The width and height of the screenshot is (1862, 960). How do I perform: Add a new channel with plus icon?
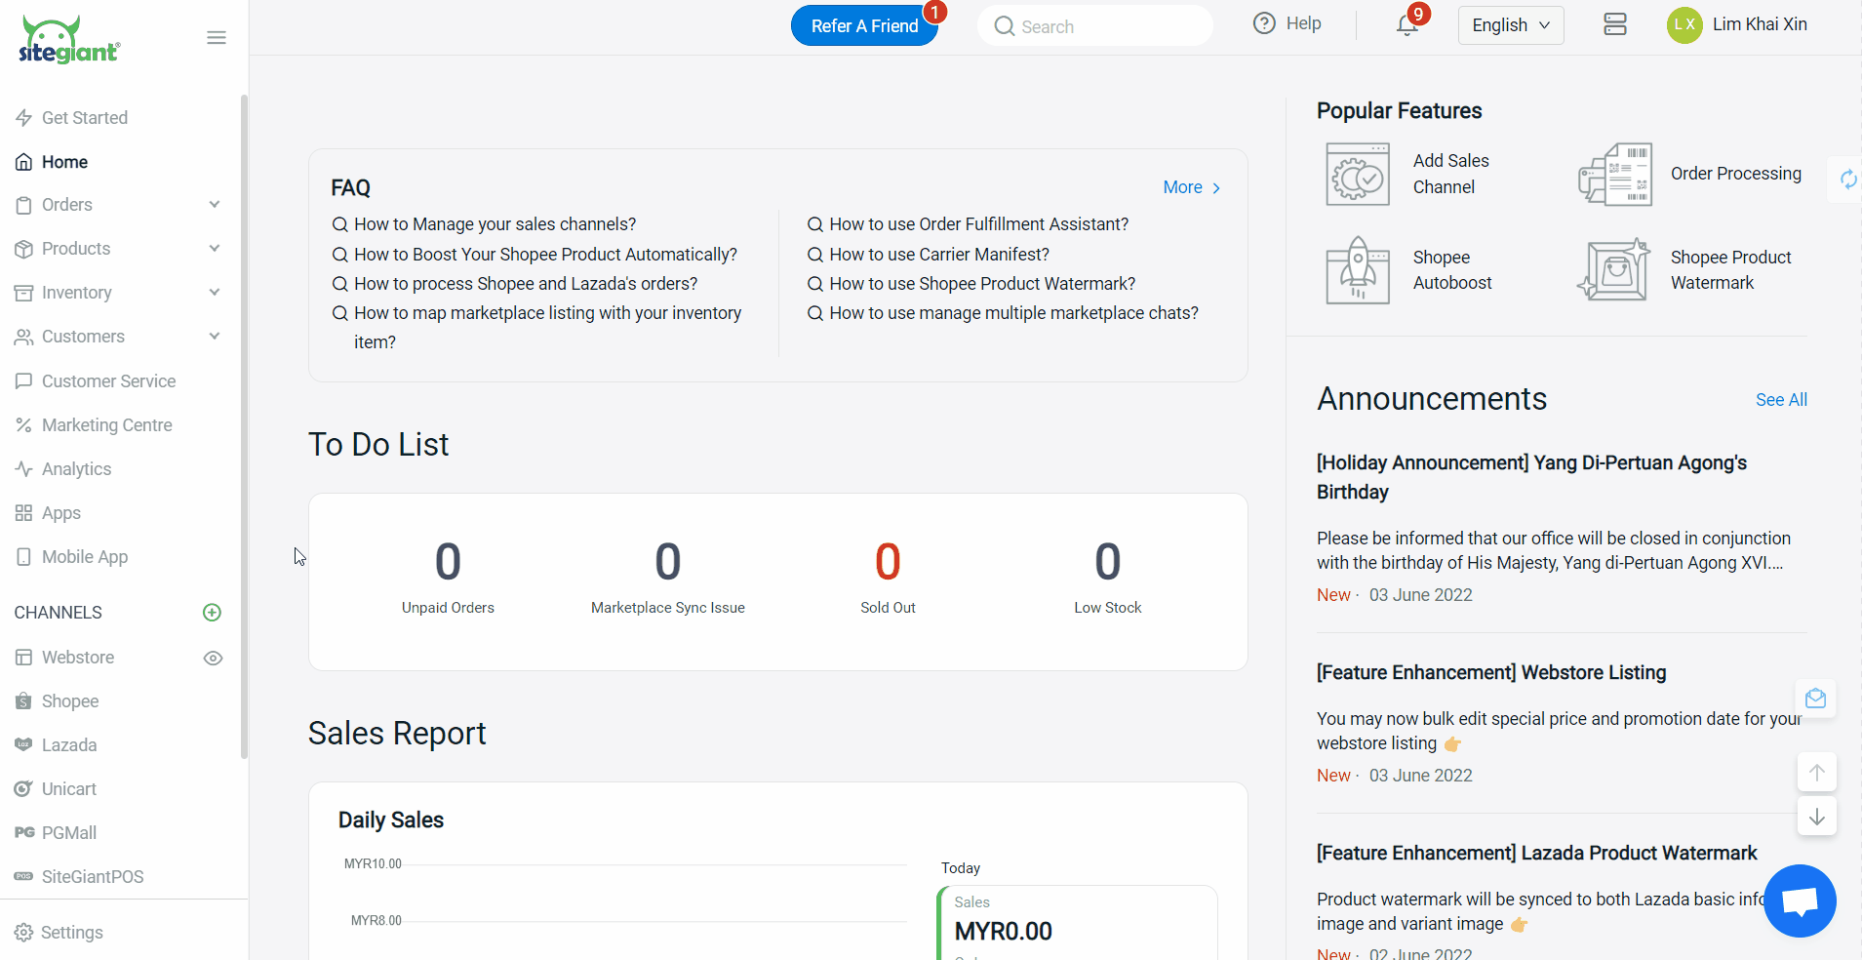pyautogui.click(x=212, y=613)
